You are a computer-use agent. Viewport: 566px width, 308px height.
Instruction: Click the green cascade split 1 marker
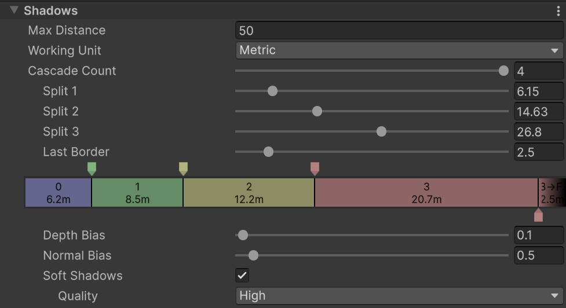point(92,168)
